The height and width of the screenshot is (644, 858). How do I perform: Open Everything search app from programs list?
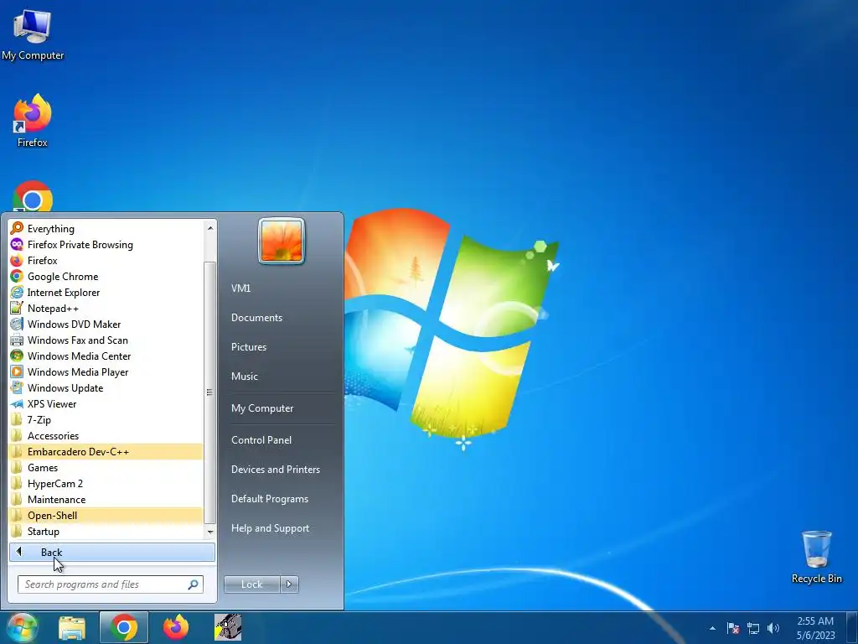106,228
